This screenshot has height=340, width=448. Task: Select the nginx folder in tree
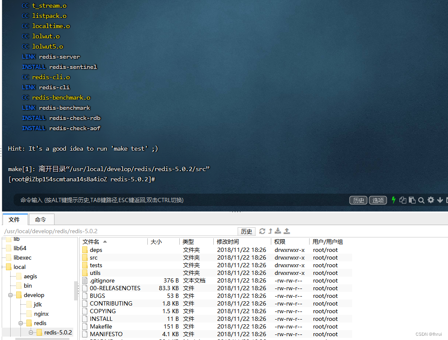[41, 314]
